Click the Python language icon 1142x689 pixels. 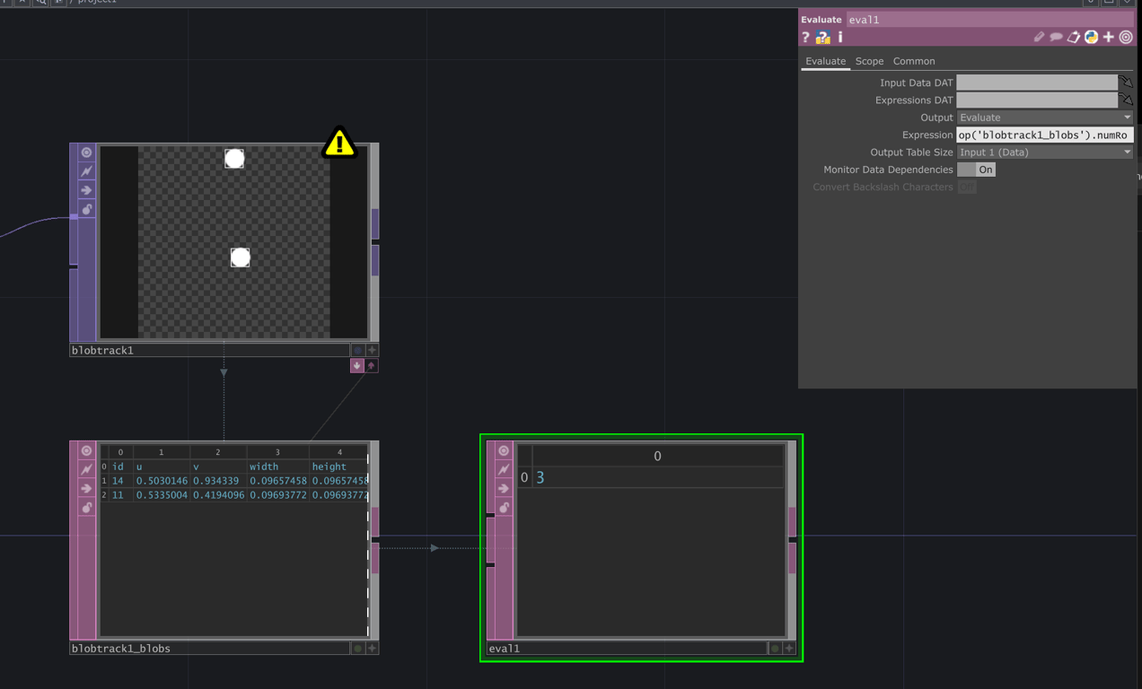coord(1091,38)
